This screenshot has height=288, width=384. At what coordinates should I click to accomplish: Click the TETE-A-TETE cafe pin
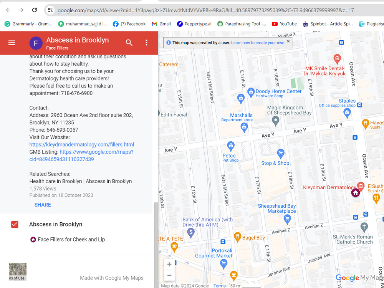(174, 247)
